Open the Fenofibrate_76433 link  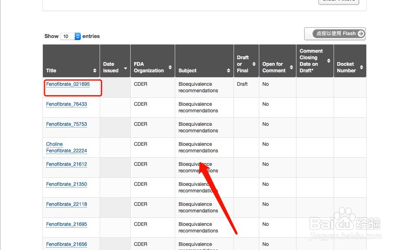coord(67,104)
